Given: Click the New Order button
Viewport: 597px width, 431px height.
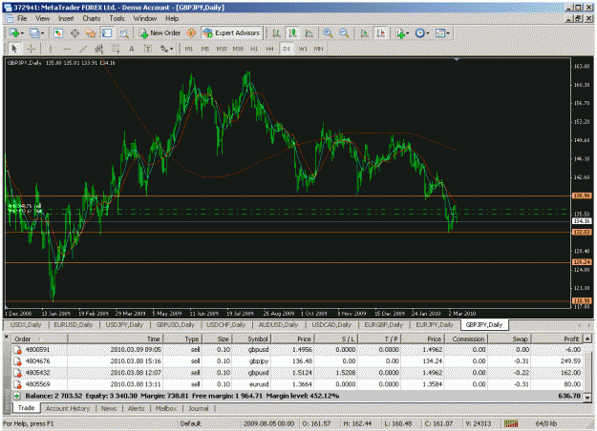Looking at the screenshot, I should coord(160,33).
